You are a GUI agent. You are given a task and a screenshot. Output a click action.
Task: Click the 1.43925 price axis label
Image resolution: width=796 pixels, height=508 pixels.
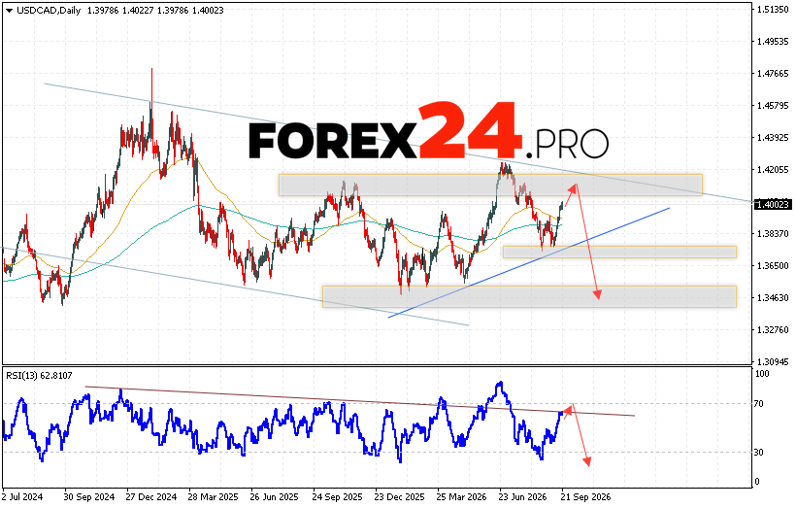[x=773, y=138]
